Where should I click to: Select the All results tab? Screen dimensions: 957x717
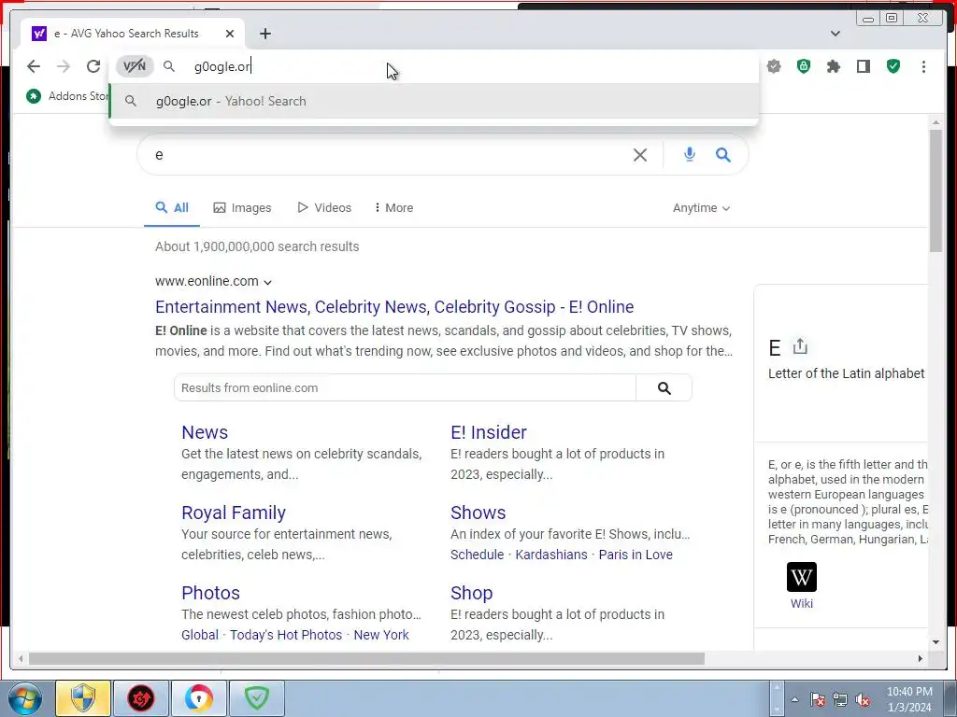click(172, 208)
